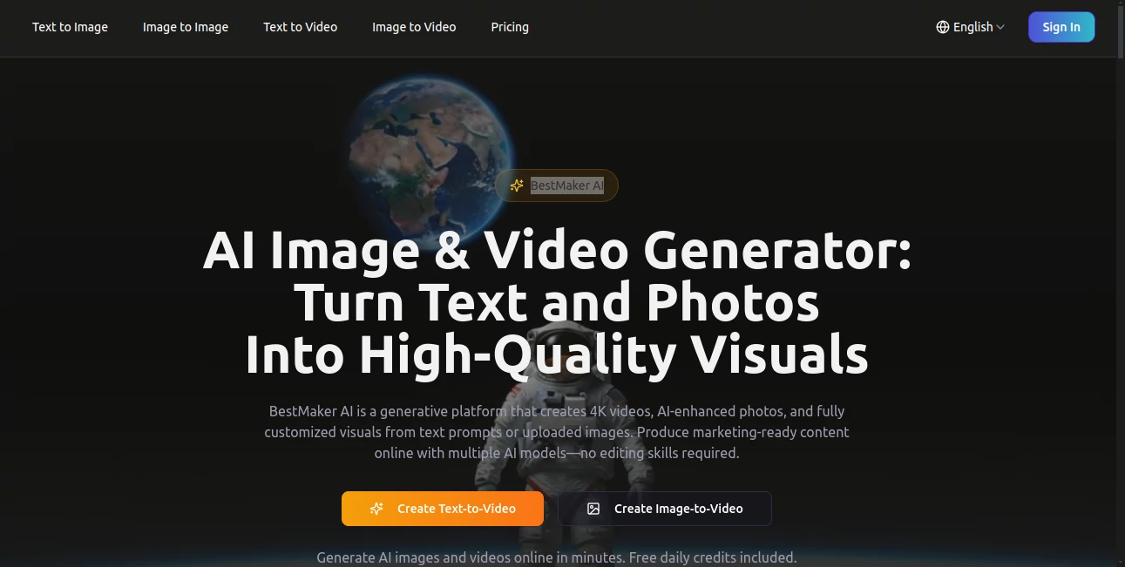
Task: Expand the English language selector
Action: pos(970,27)
